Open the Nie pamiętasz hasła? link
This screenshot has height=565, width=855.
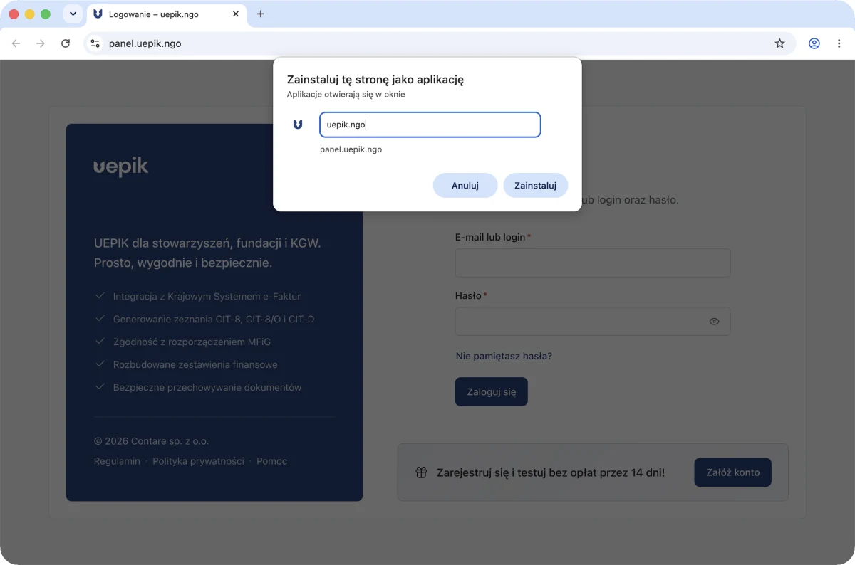point(504,356)
